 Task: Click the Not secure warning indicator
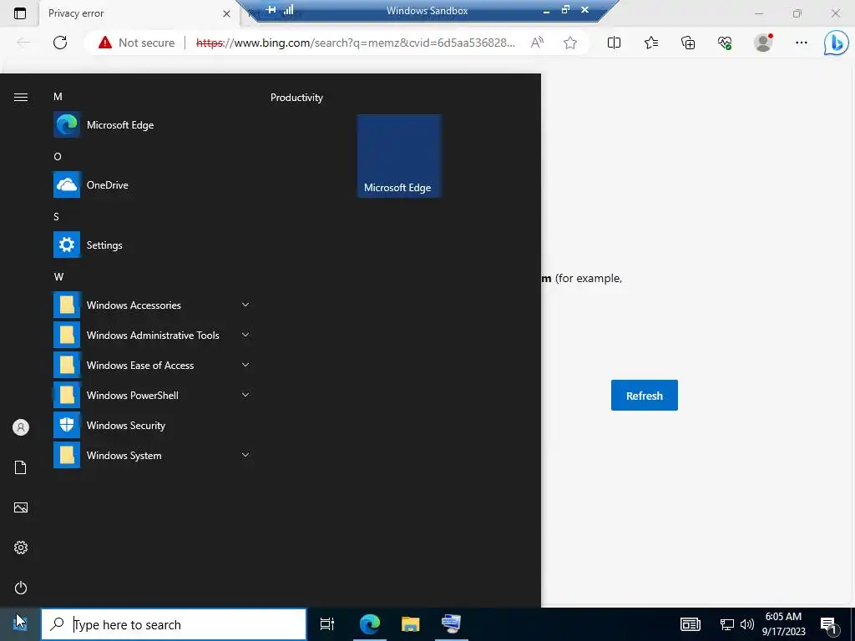pyautogui.click(x=136, y=43)
